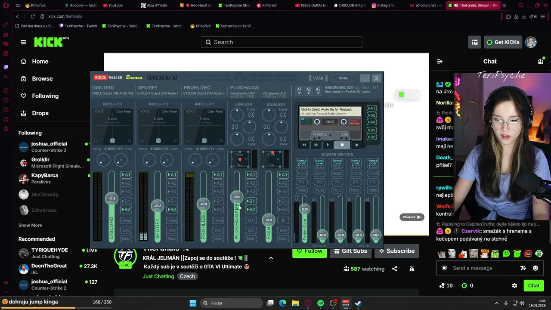Open the emoji picker in chat
551x310 pixels.
click(x=535, y=268)
